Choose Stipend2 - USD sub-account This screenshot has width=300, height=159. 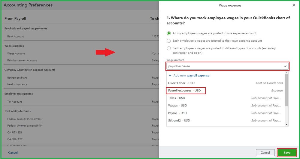(179, 121)
